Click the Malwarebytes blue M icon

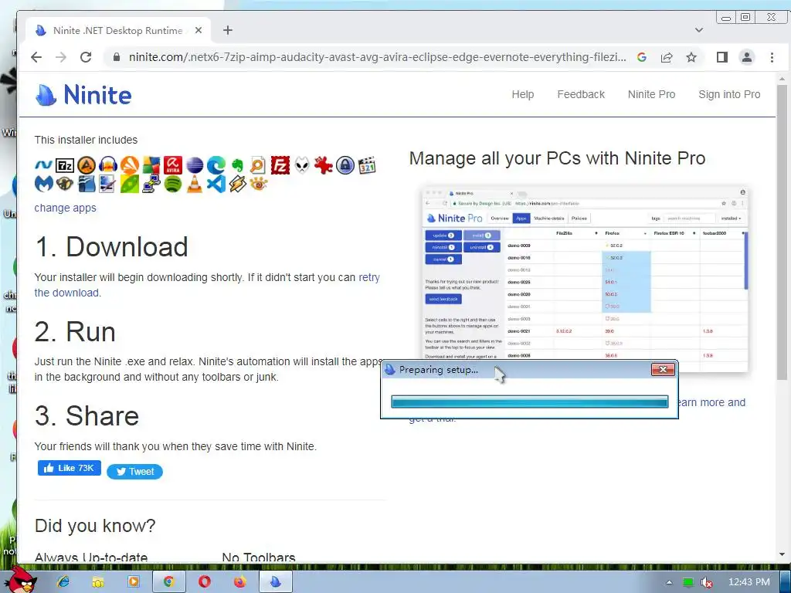pyautogui.click(x=43, y=184)
